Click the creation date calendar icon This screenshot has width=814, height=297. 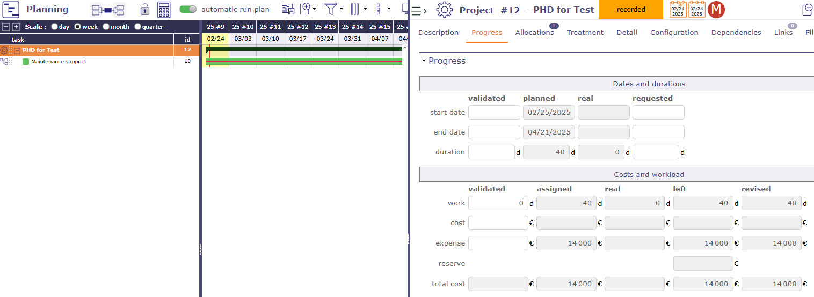(x=678, y=10)
